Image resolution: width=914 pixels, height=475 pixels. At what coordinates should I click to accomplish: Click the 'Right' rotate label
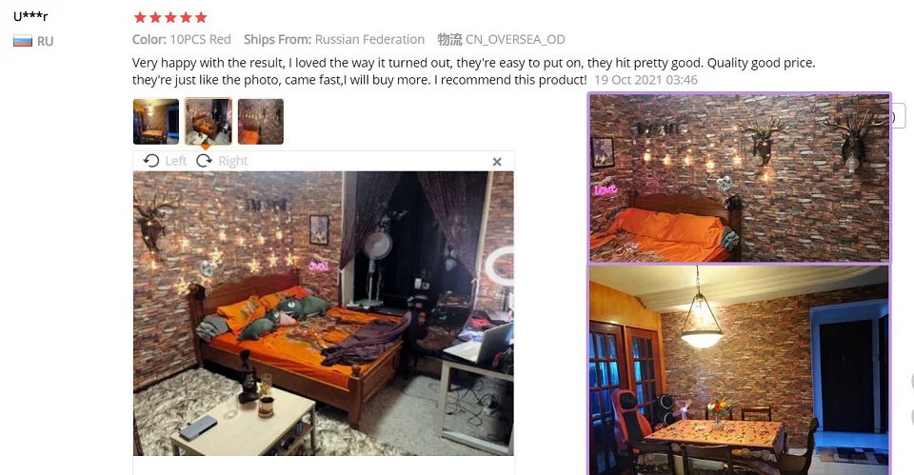pyautogui.click(x=232, y=161)
